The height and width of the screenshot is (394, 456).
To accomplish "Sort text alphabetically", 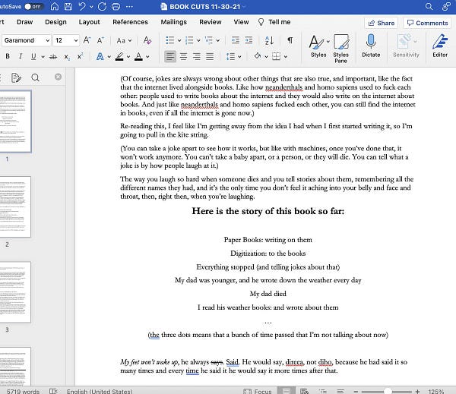I will pyautogui.click(x=269, y=40).
